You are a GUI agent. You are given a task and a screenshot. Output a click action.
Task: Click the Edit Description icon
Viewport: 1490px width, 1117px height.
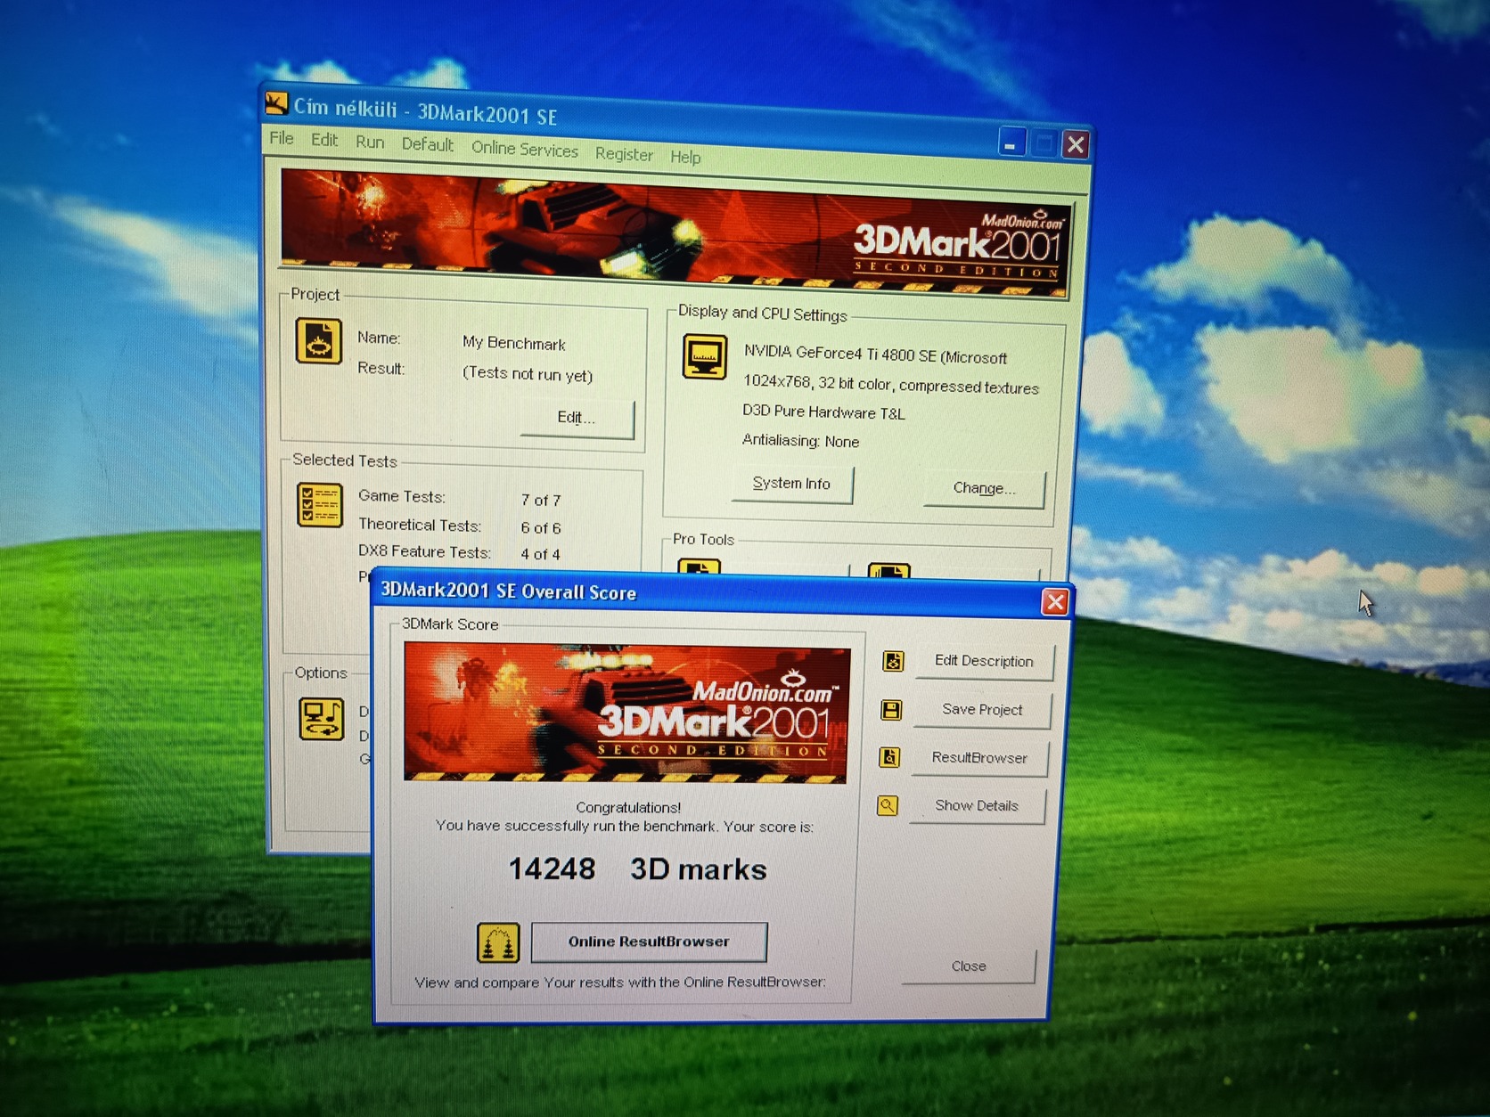[893, 661]
